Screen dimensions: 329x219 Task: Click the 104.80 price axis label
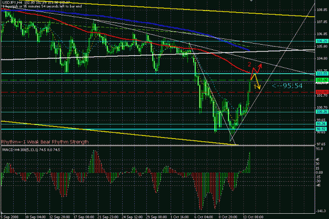pos(322,58)
